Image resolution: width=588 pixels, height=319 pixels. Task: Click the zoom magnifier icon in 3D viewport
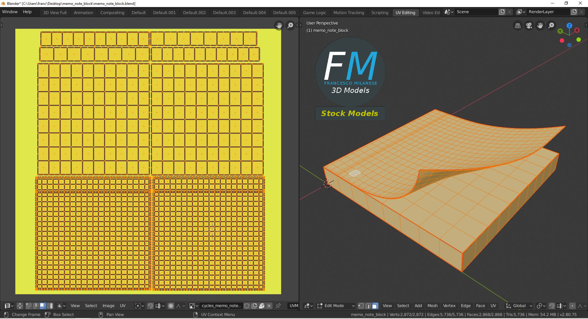pos(551,26)
